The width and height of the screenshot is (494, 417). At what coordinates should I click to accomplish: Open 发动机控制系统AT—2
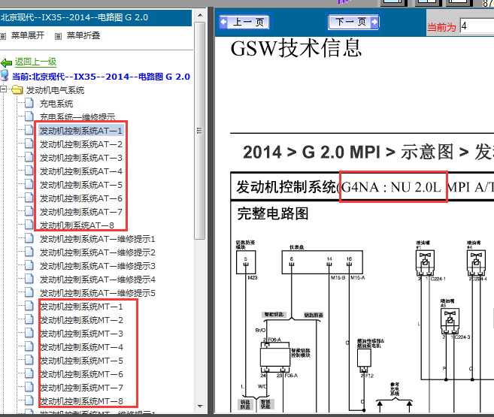coord(81,144)
